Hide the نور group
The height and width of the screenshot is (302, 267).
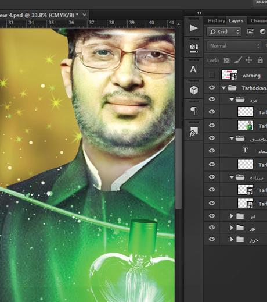click(x=212, y=228)
